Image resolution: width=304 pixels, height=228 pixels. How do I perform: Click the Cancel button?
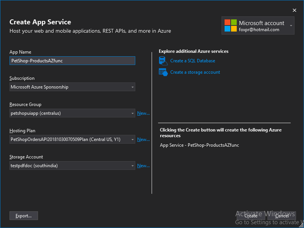282,216
